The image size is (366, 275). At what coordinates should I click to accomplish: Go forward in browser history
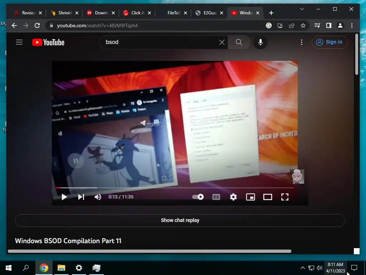tap(26, 25)
